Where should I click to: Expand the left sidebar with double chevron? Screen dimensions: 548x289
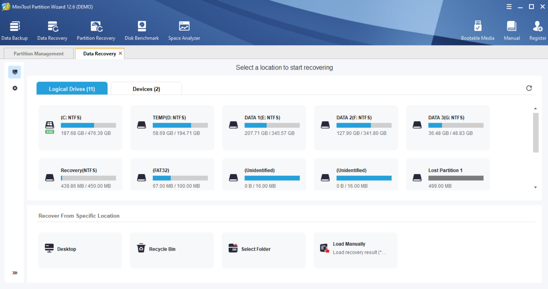pyautogui.click(x=15, y=273)
